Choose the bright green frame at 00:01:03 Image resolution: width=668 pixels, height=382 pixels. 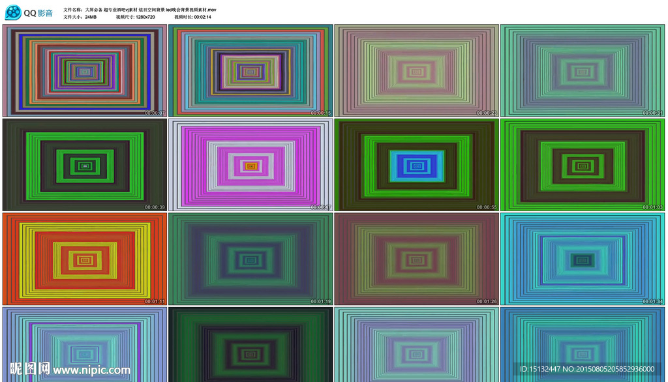pyautogui.click(x=583, y=165)
